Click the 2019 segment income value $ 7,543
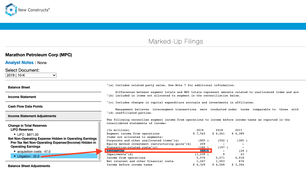The width and height of the screenshot is (306, 170). [199, 134]
